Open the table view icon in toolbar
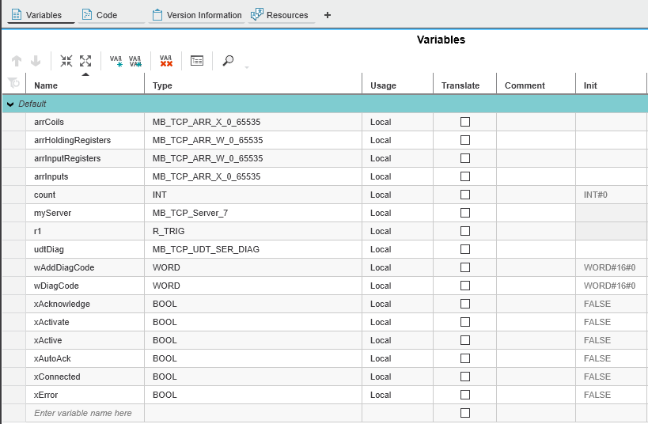The height and width of the screenshot is (424, 648). [197, 61]
